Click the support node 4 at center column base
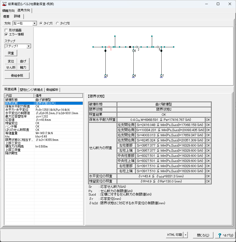 (133, 75)
